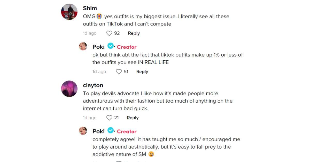Click Reply under Poki's first response
310x162 pixels.
coord(142,71)
